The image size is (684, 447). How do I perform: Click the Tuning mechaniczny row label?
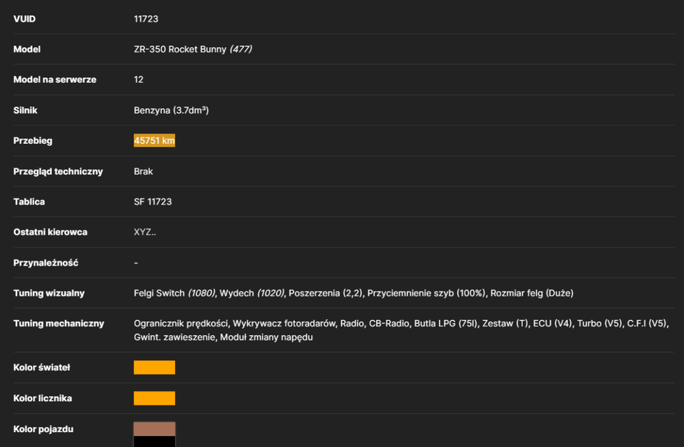[x=59, y=324]
